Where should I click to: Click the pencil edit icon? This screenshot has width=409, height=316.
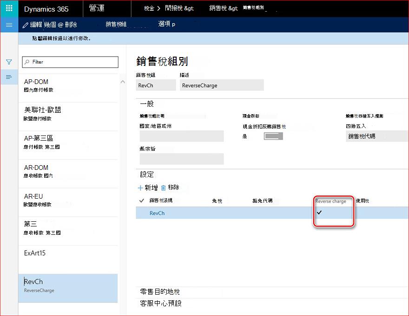(25, 25)
